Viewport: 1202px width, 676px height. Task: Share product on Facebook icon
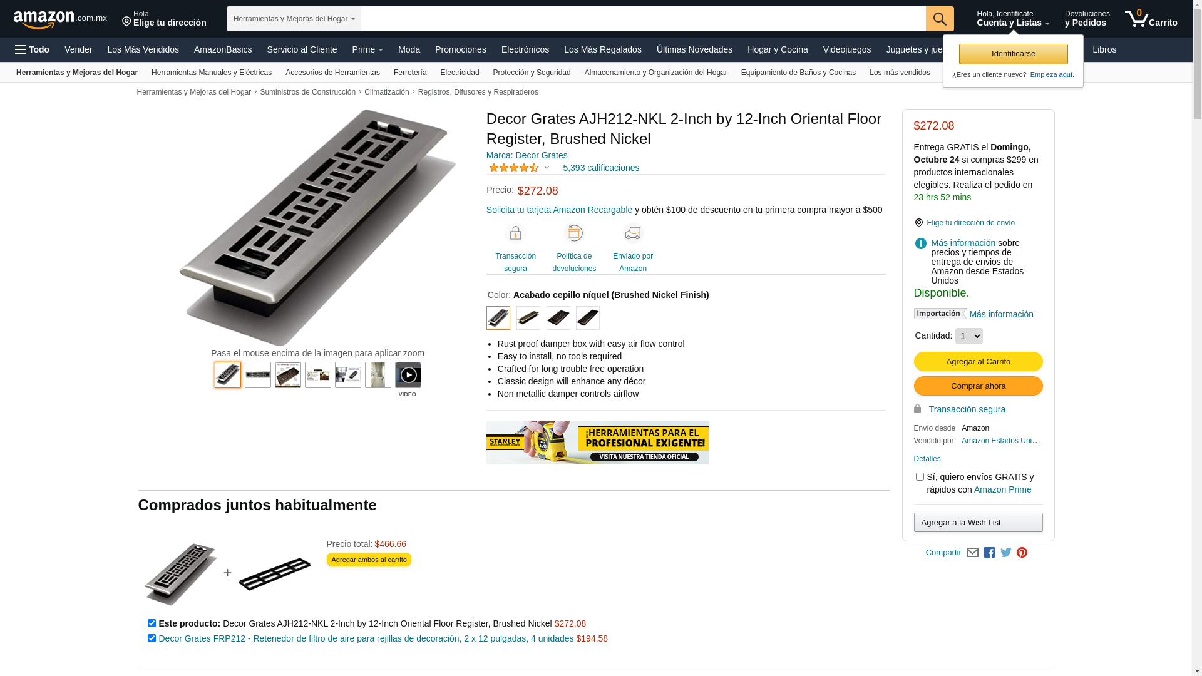pos(989,553)
